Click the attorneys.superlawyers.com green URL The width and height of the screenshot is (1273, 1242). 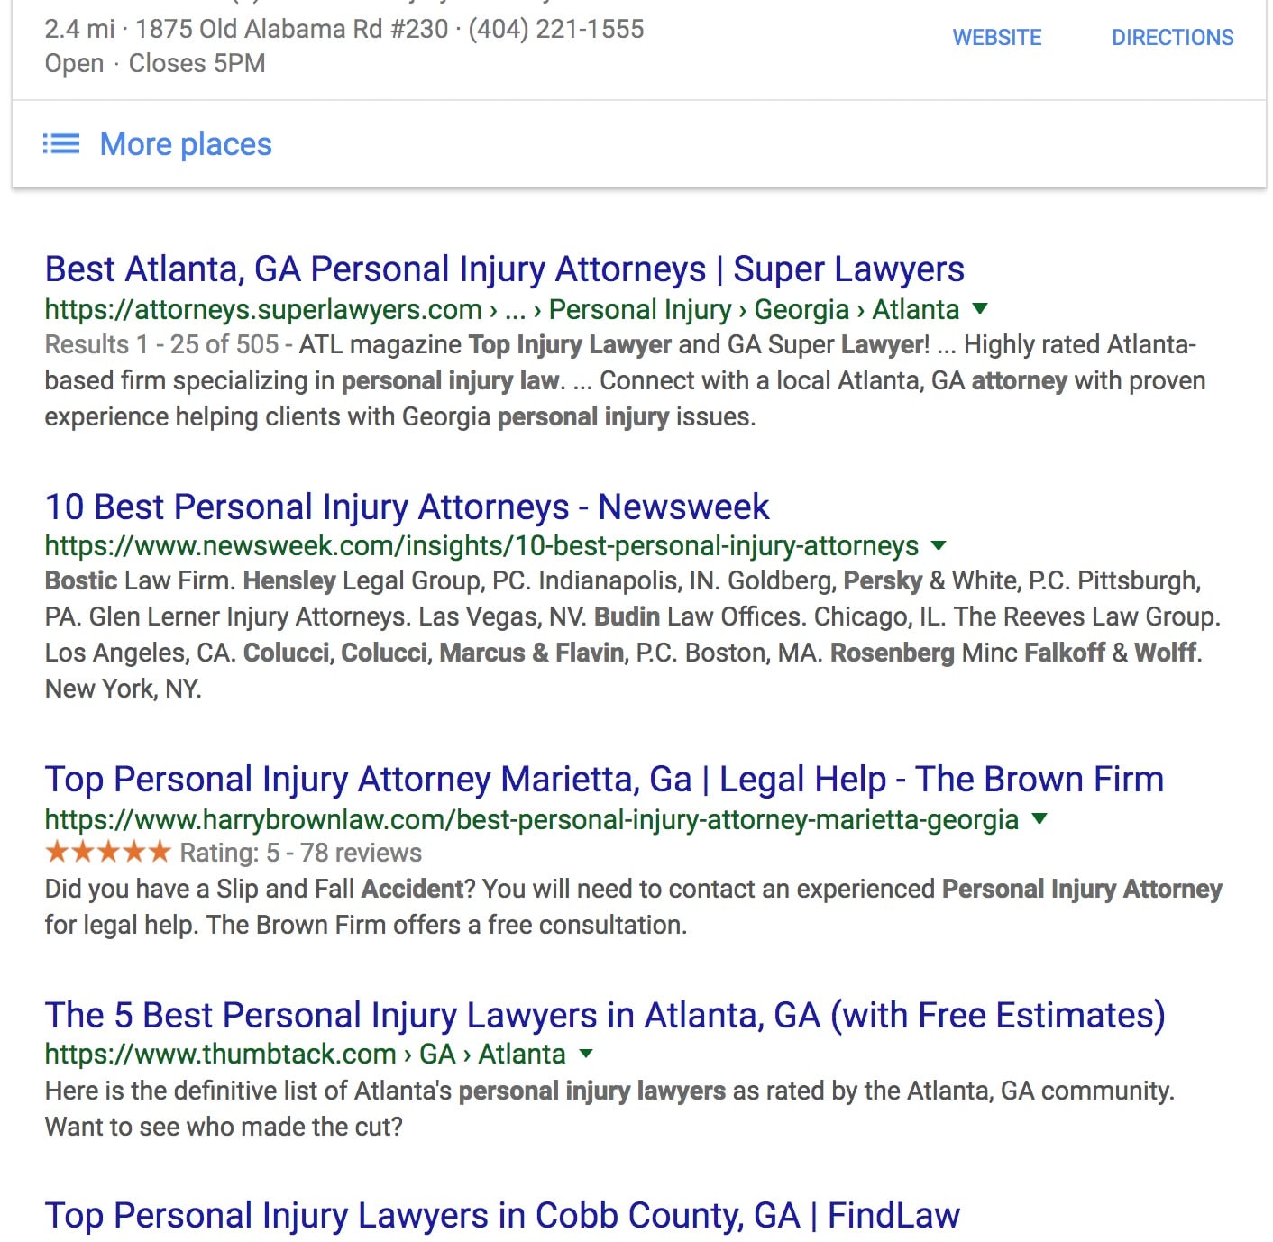[263, 310]
